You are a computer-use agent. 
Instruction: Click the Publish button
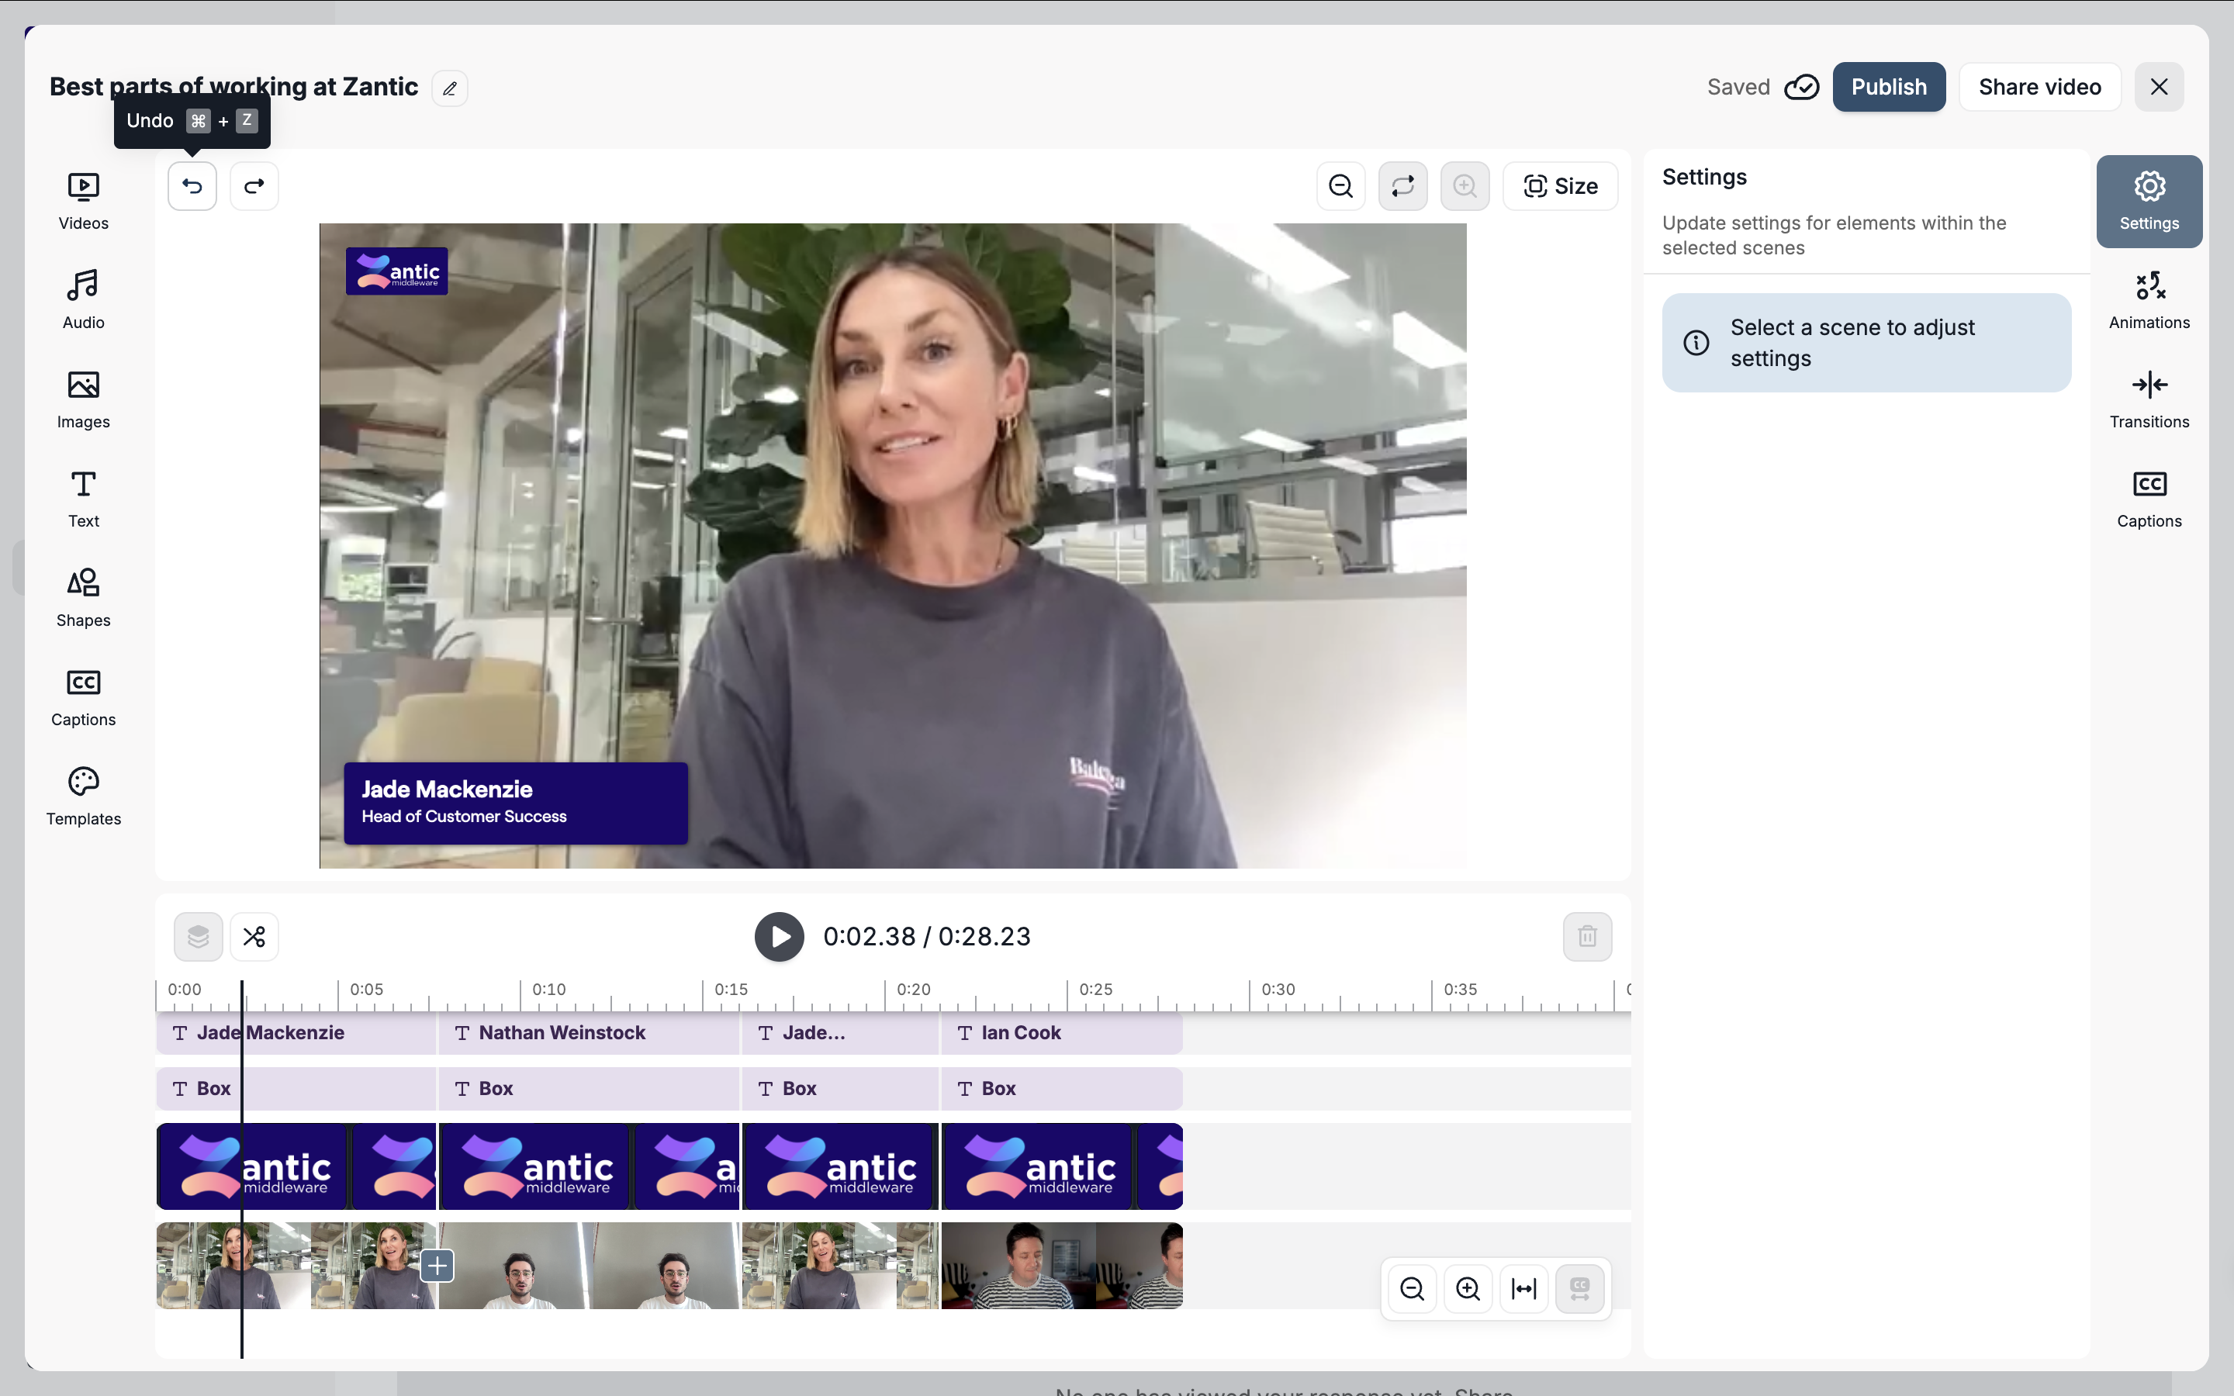click(1888, 87)
